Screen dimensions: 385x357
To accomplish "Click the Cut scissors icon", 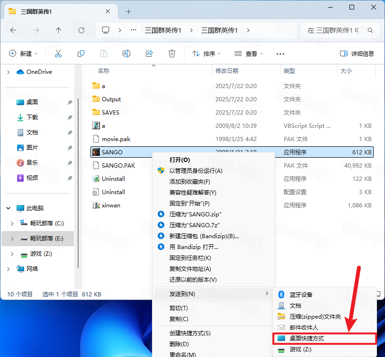I will pyautogui.click(x=58, y=54).
